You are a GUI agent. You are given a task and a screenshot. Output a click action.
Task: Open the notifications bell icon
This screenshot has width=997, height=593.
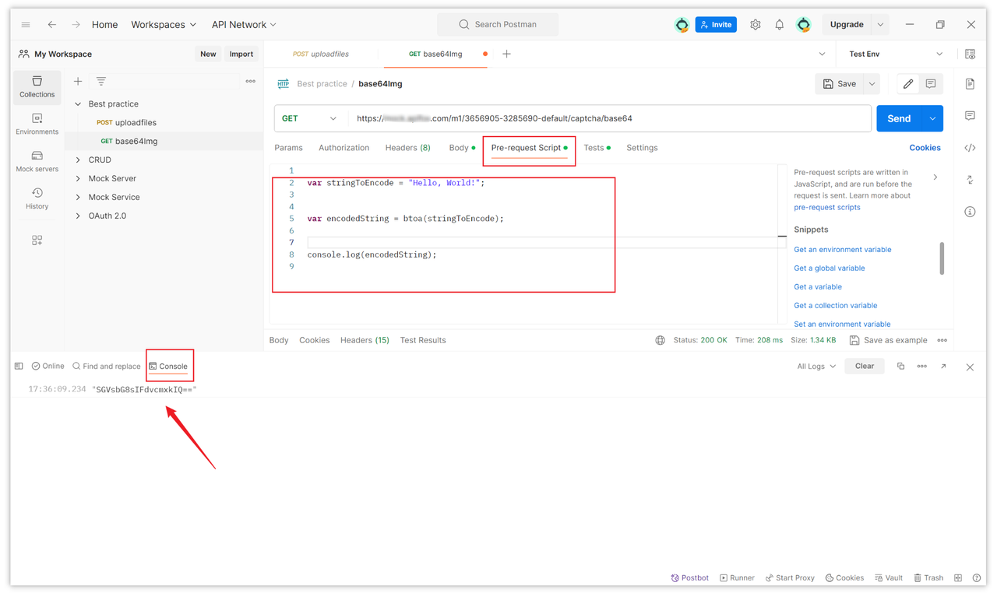click(x=779, y=25)
